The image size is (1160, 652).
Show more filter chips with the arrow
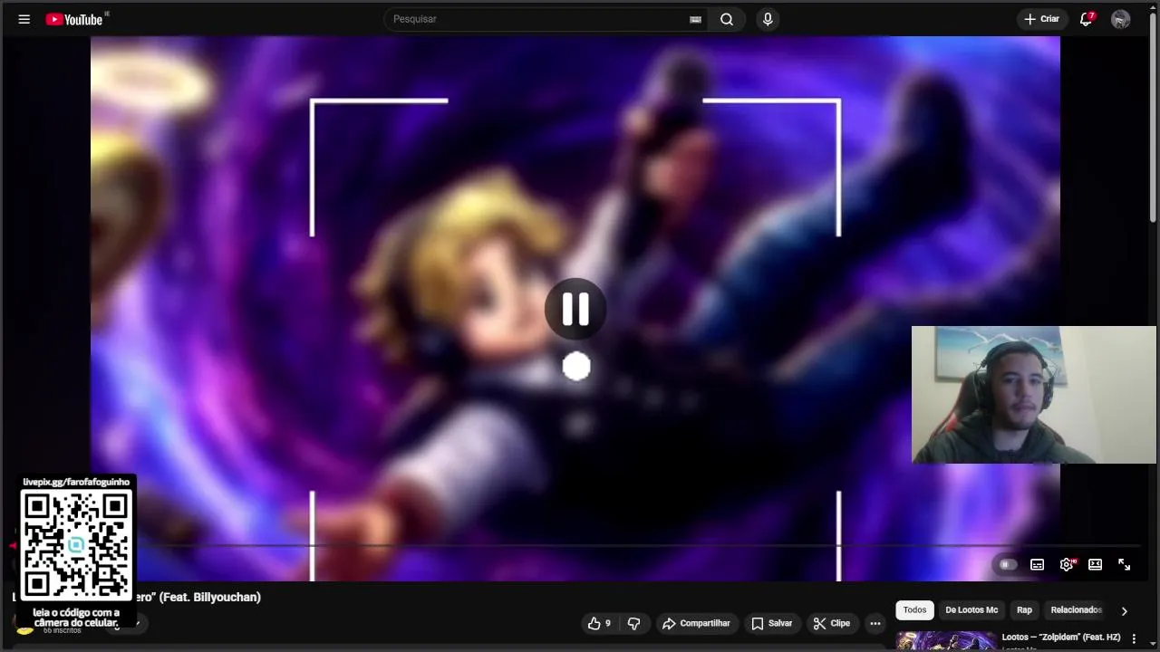click(x=1124, y=611)
